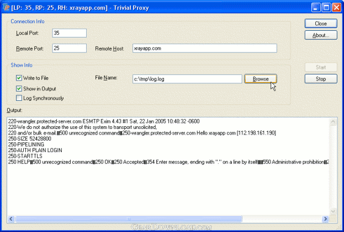This screenshot has width=344, height=232.
Task: Focus the Remote Port field
Action: click(70, 48)
